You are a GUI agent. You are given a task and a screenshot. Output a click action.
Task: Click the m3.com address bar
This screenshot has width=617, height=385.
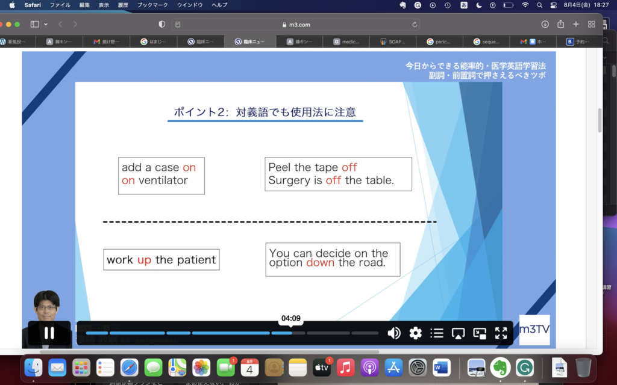[x=295, y=24]
